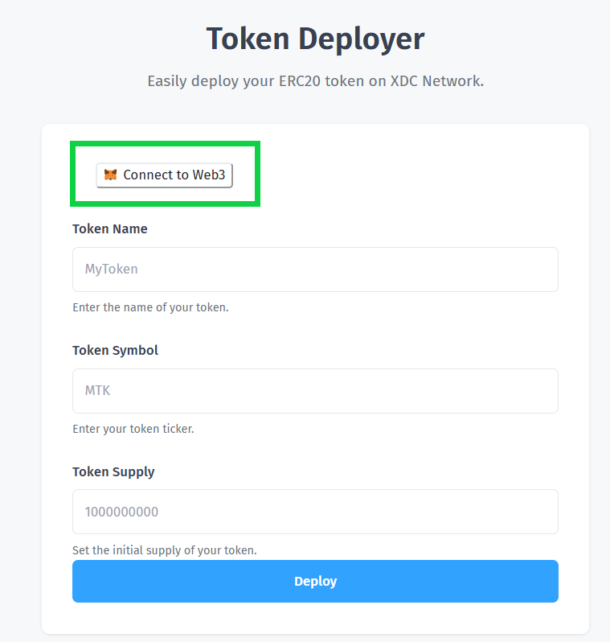This screenshot has height=642, width=610.
Task: Click the MetaMask fox icon
Action: 111,175
